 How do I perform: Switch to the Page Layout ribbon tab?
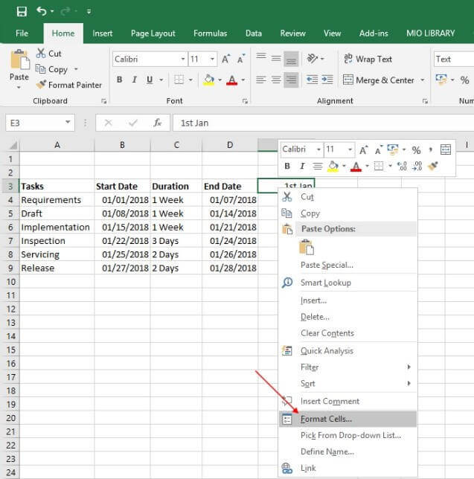point(153,33)
